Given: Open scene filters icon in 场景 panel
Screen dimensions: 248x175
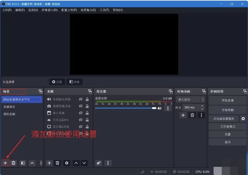Looking at the screenshot, I should click(23, 163).
